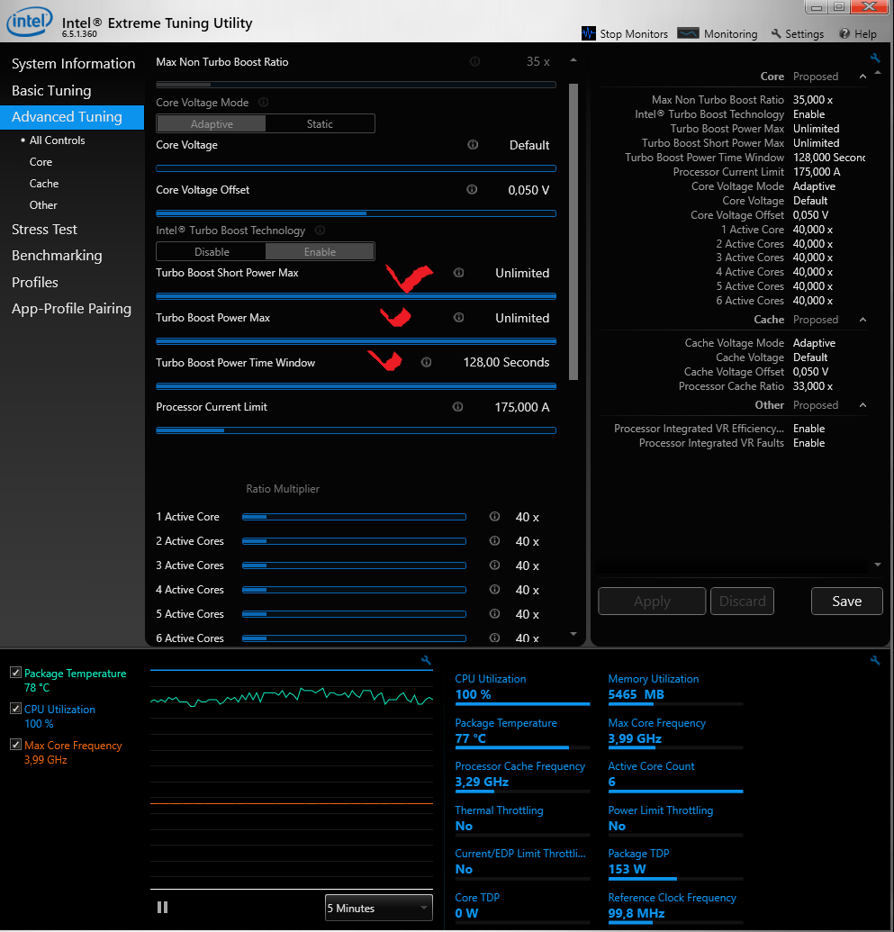
Task: Click the Intel logo
Action: (x=29, y=22)
